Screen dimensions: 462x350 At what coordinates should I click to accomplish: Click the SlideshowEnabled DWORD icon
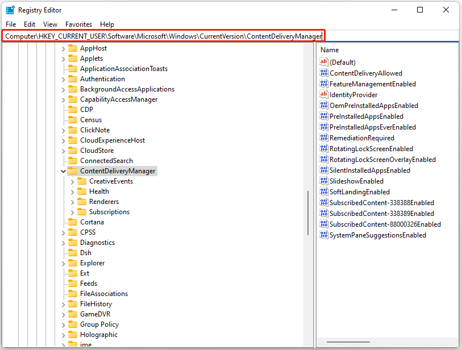(324, 181)
